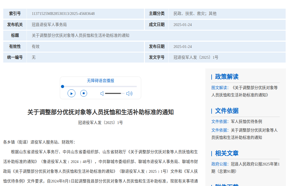Click the 政策解读 section heading
This screenshot has height=186, width=290.
227,77
